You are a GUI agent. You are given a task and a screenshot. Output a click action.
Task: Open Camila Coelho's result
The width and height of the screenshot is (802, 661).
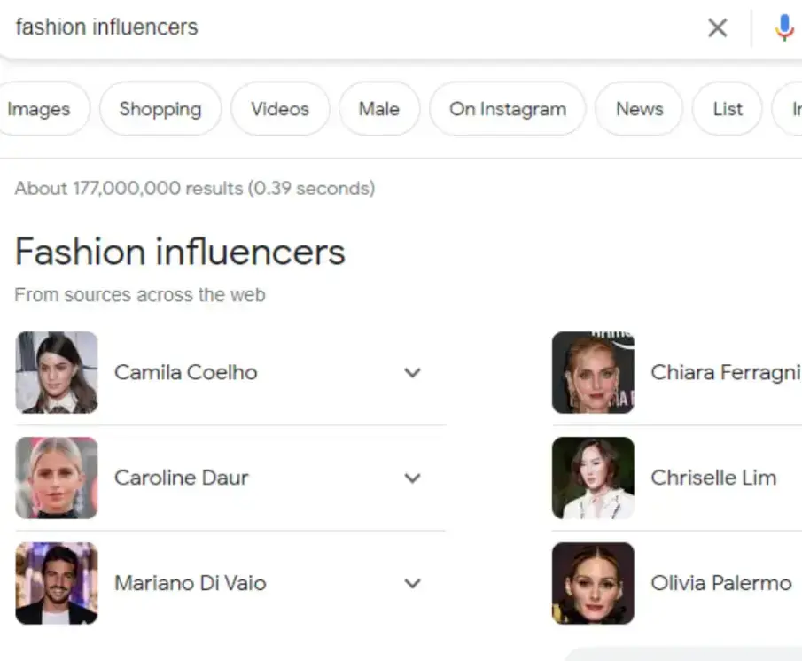(x=185, y=373)
